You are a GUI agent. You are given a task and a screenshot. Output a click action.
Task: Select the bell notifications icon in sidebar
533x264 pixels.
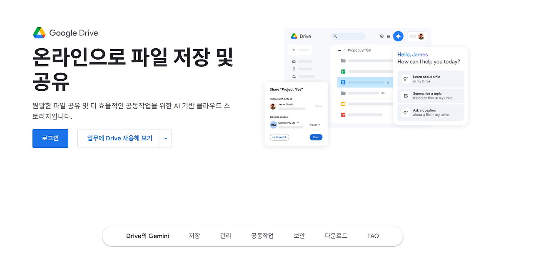pyautogui.click(x=294, y=69)
